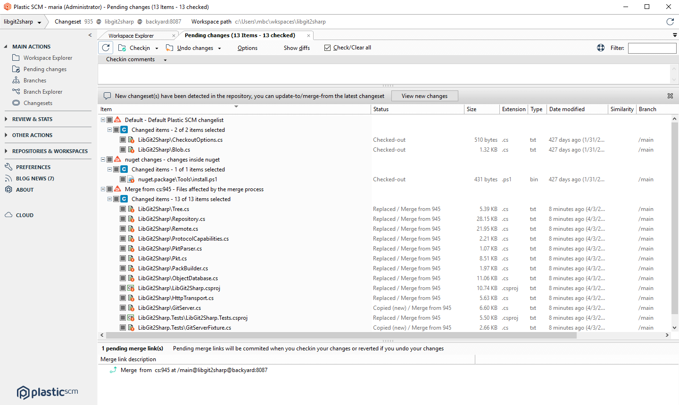Toggle checkbox for LibGit2Sharp\Repository.cs
Image resolution: width=679 pixels, height=405 pixels.
pyautogui.click(x=123, y=219)
